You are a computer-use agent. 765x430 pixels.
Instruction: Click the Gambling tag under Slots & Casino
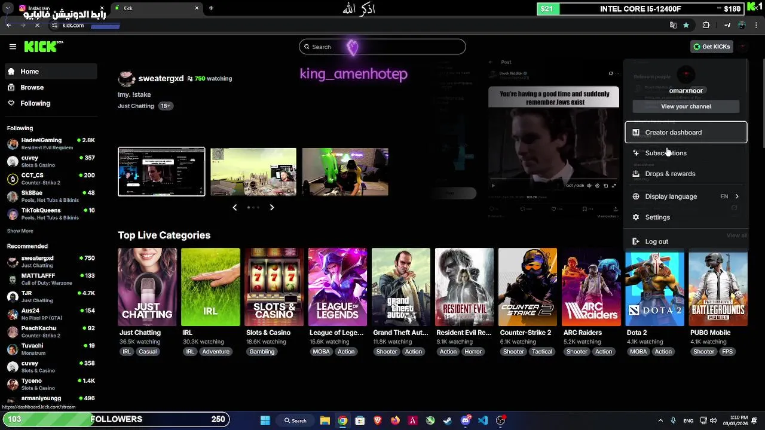[262, 352]
